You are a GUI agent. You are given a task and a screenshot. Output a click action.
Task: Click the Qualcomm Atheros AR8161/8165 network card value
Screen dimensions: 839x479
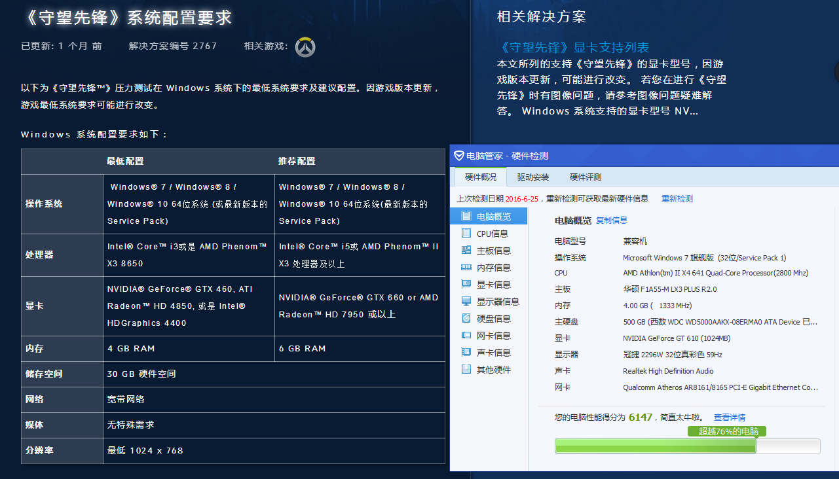coord(720,387)
